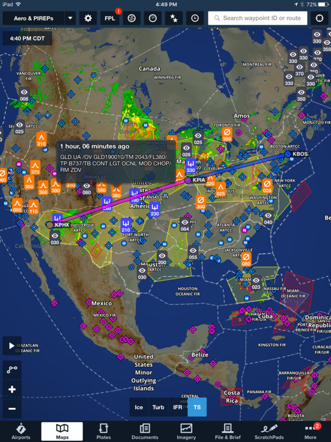Select the KPHX departure waypoint
The height and width of the screenshot is (442, 331).
click(50, 225)
